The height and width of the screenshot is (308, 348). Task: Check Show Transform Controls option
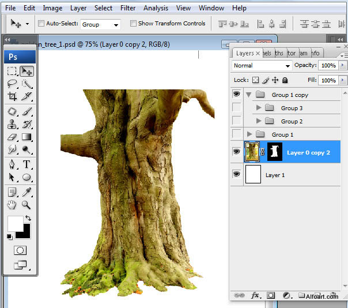coord(133,24)
